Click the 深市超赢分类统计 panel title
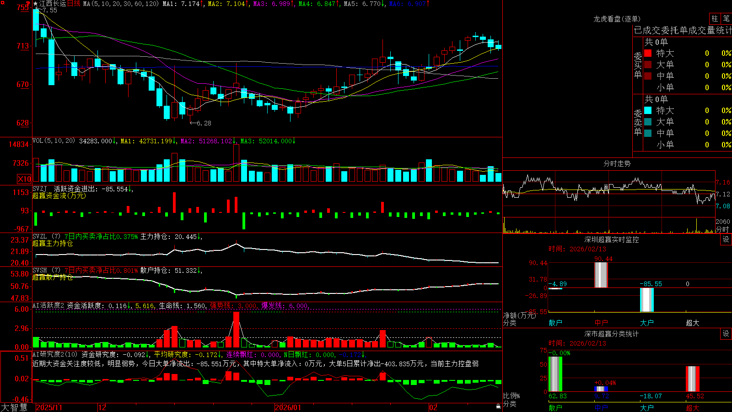This screenshot has height=412, width=732. click(612, 334)
